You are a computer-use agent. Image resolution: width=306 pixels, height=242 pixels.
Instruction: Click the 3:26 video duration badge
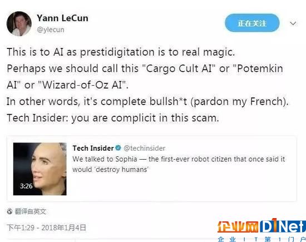tap(26, 186)
